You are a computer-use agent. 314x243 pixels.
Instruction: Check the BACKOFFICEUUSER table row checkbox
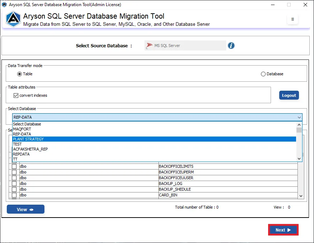tap(14, 178)
